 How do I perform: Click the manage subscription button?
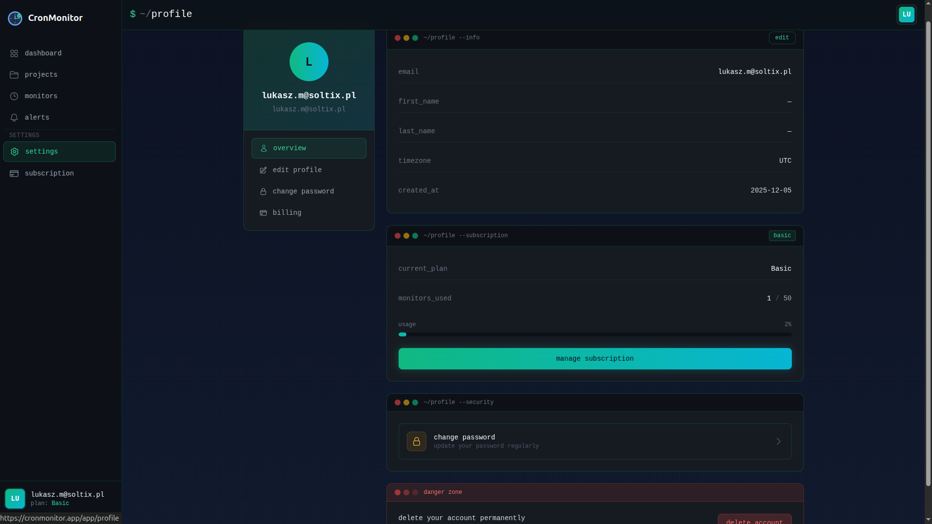pos(594,358)
